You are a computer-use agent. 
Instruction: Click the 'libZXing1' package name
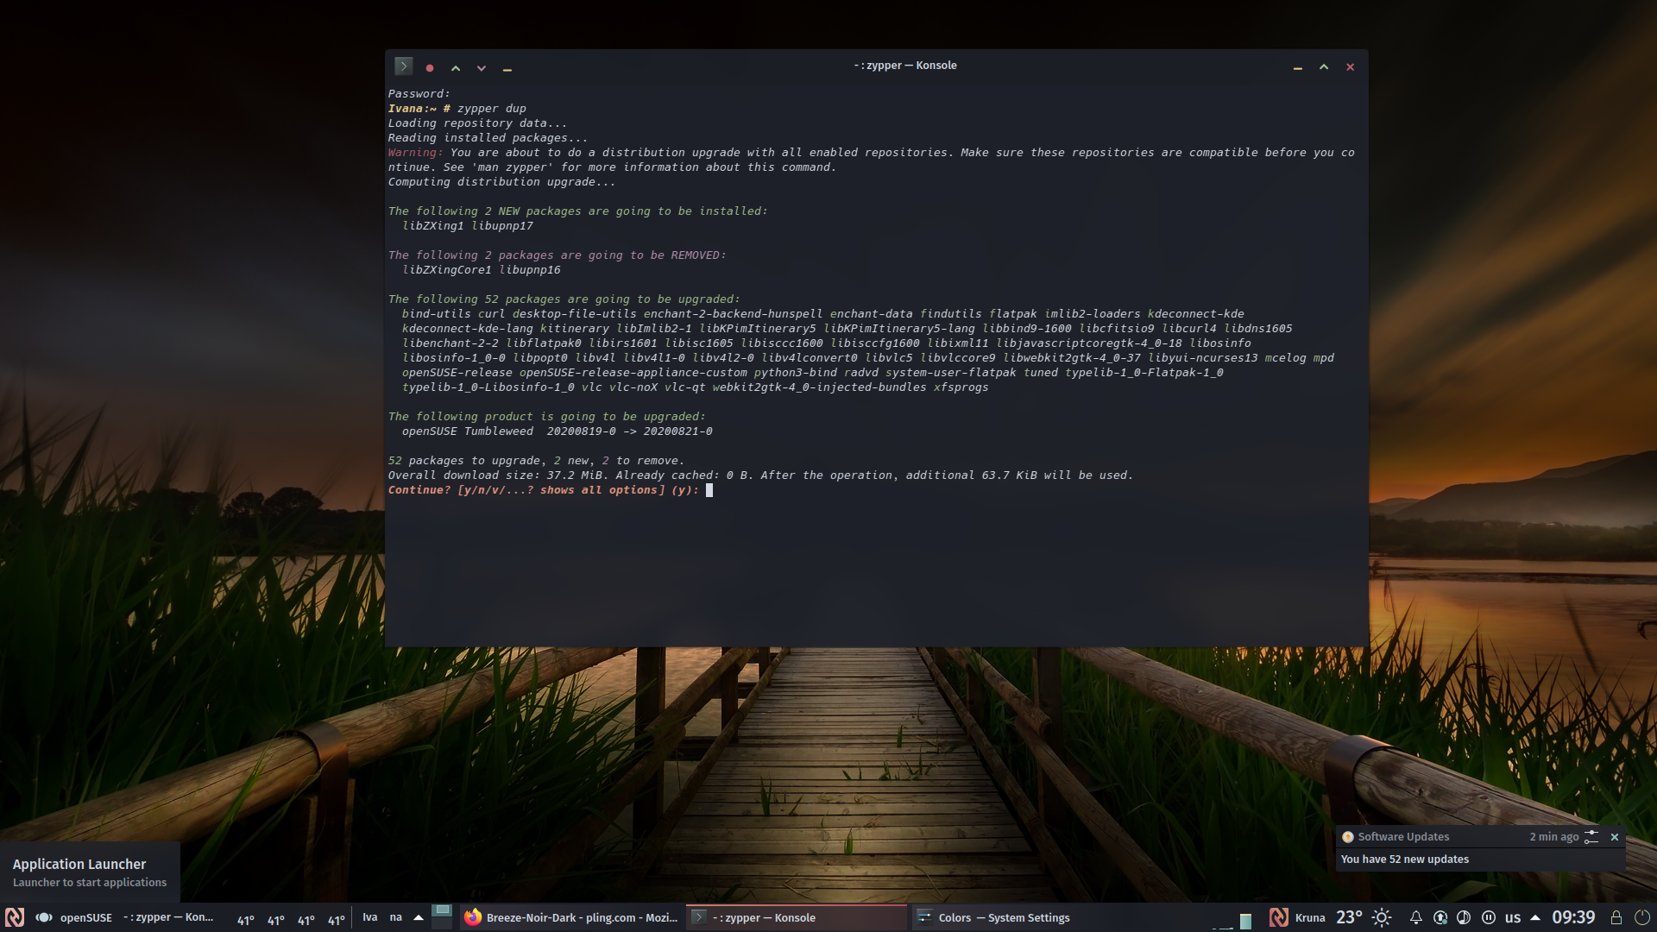coord(433,226)
